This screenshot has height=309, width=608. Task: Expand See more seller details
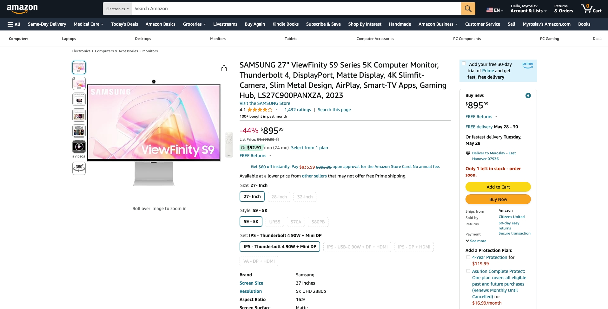click(476, 241)
